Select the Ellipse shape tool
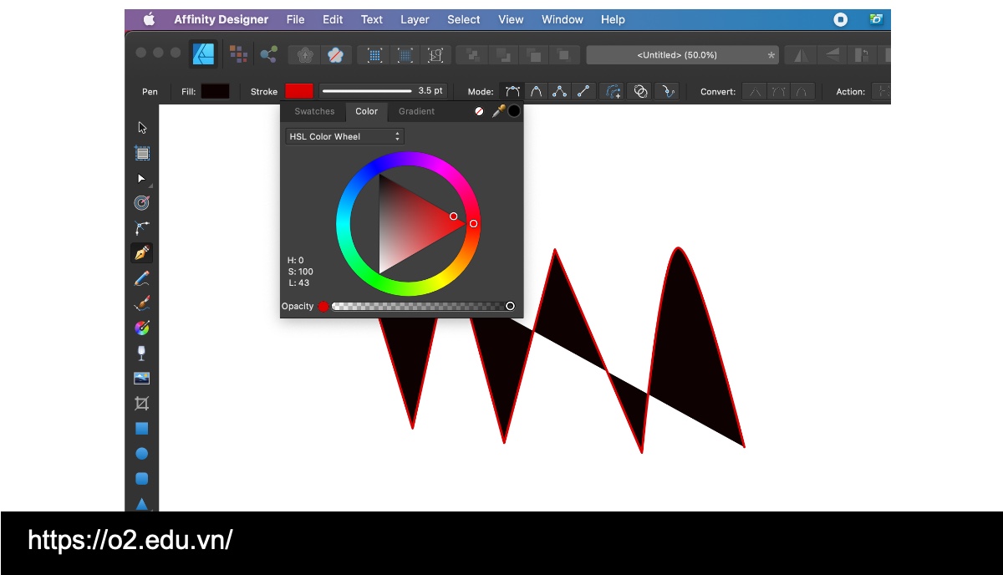This screenshot has height=575, width=1003. [142, 454]
